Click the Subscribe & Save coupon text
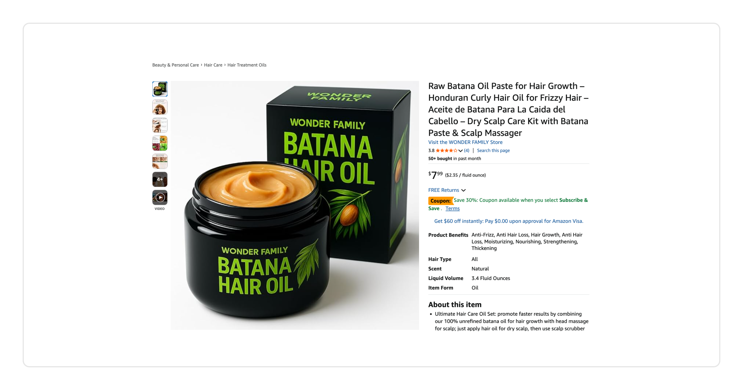The height and width of the screenshot is (390, 743). pos(508,204)
